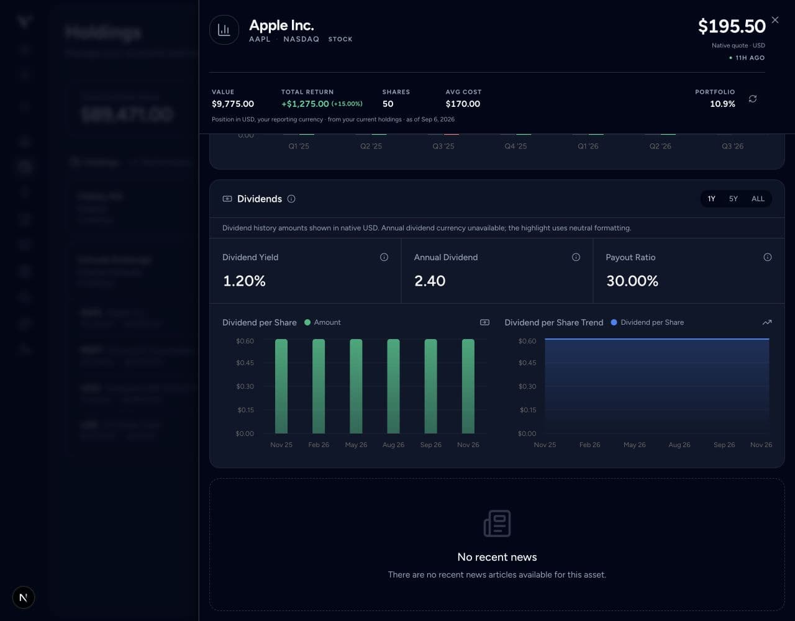
Task: Click the STOCK asset type label
Action: click(340, 39)
